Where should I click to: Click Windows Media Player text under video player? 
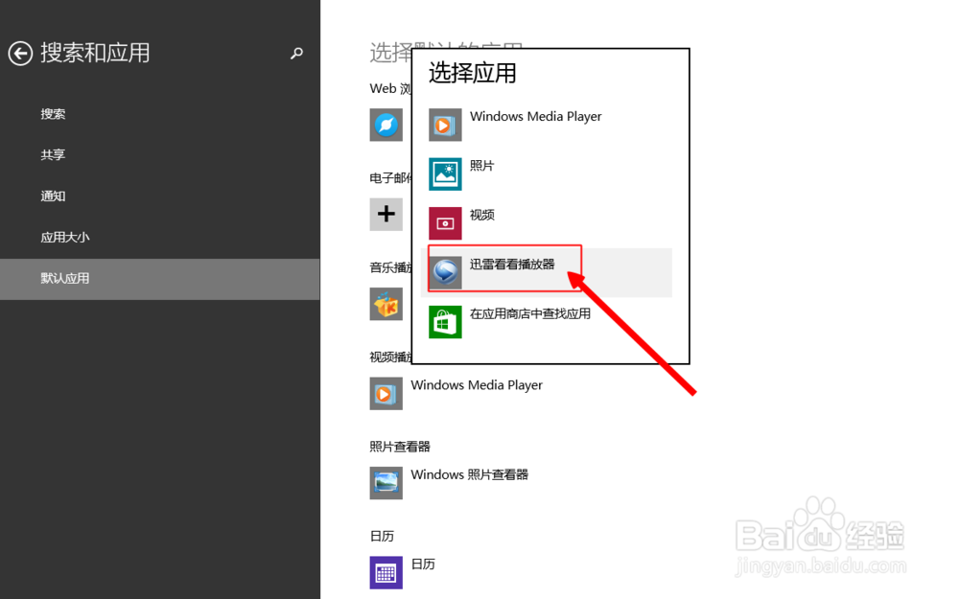point(477,385)
